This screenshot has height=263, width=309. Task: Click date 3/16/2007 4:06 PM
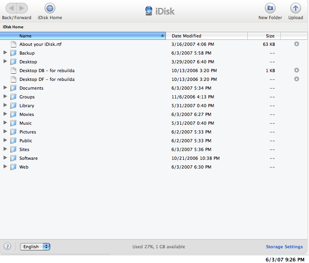click(x=193, y=44)
